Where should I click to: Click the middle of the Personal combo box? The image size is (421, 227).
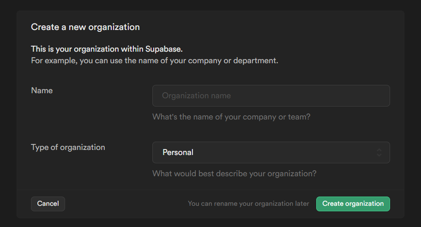(271, 152)
